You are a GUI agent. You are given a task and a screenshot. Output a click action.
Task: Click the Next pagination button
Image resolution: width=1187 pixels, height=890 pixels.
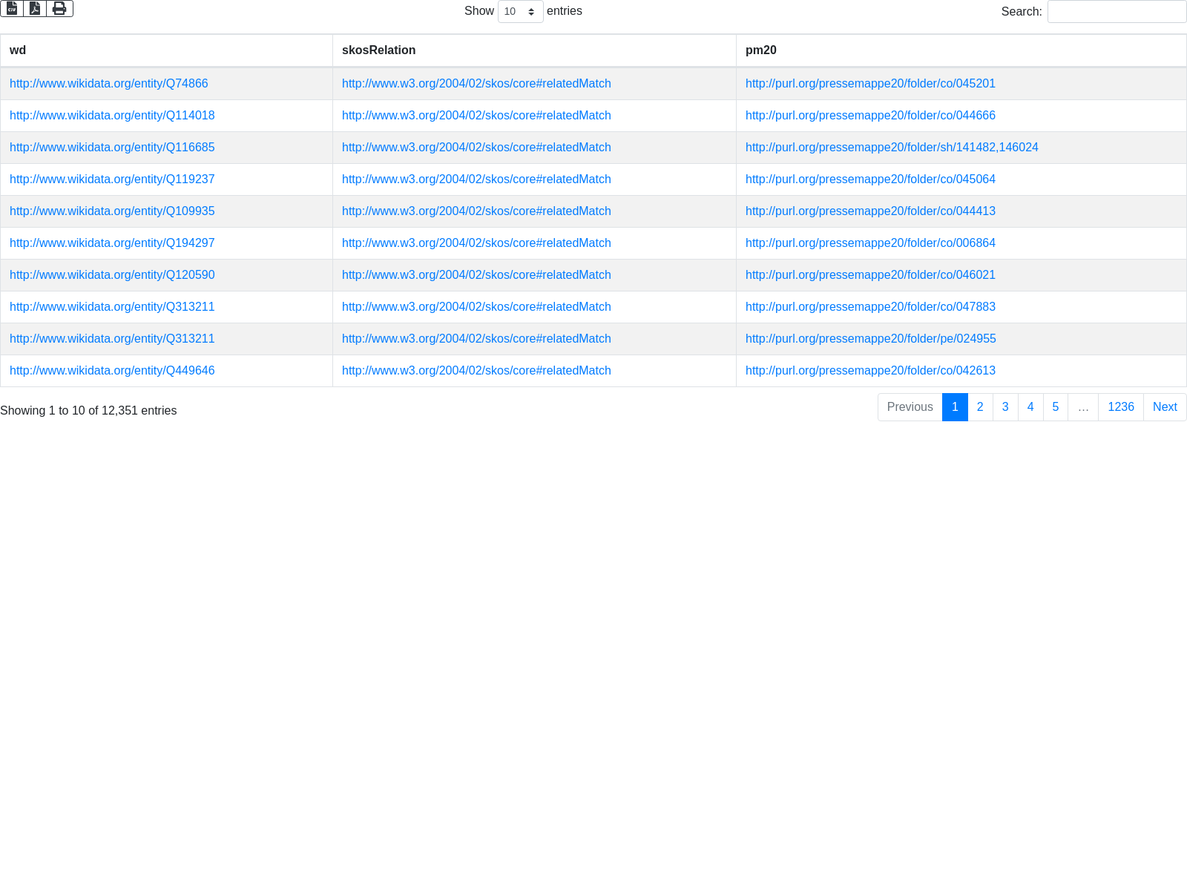pos(1164,407)
